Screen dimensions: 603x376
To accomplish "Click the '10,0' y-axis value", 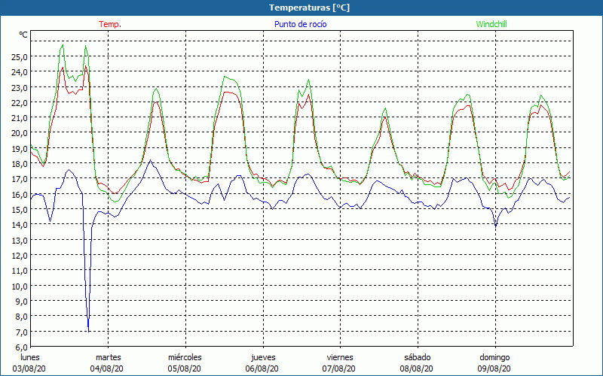I will click(20, 286).
